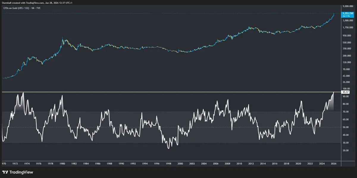Select the 2016 label on time axis
The width and height of the screenshot is (357, 178).
tap(275, 163)
